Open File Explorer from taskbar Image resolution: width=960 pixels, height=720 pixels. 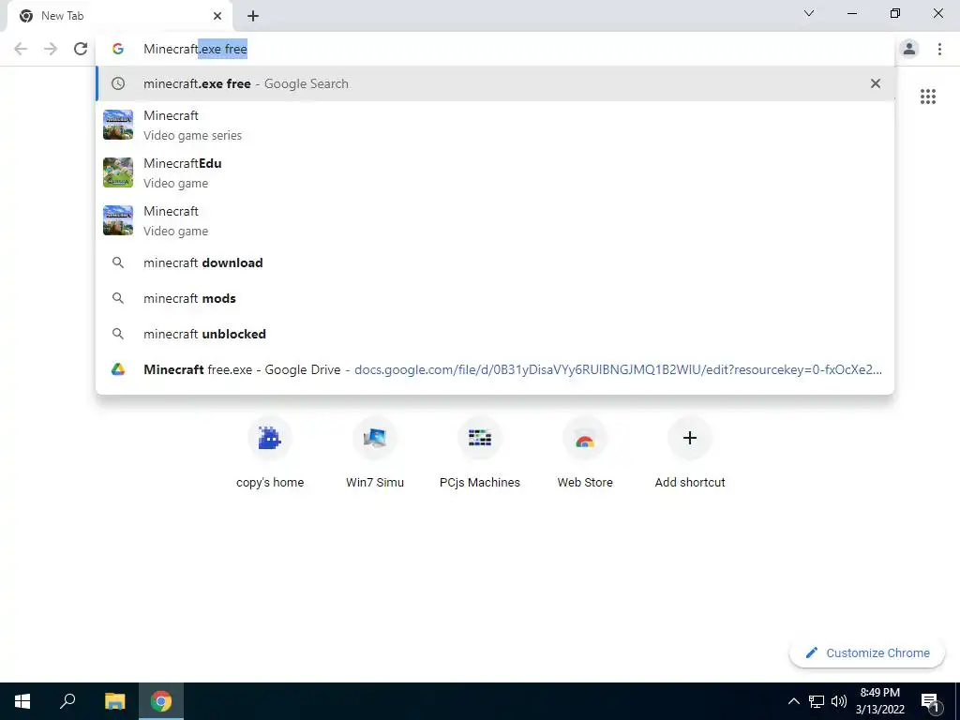(x=114, y=701)
